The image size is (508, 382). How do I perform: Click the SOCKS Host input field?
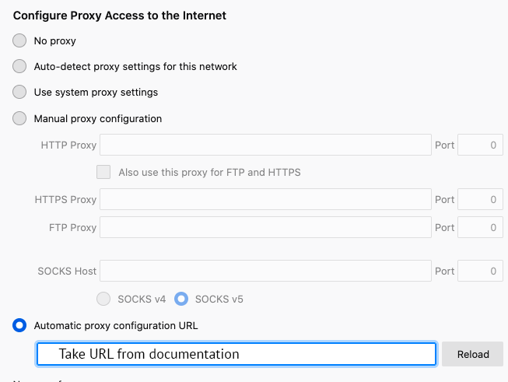coord(265,272)
